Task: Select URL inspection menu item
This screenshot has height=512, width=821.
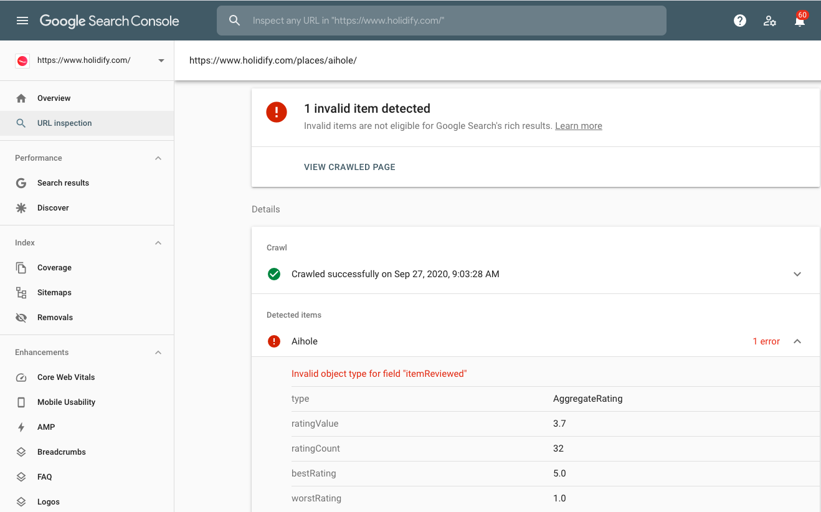Action: [x=87, y=123]
